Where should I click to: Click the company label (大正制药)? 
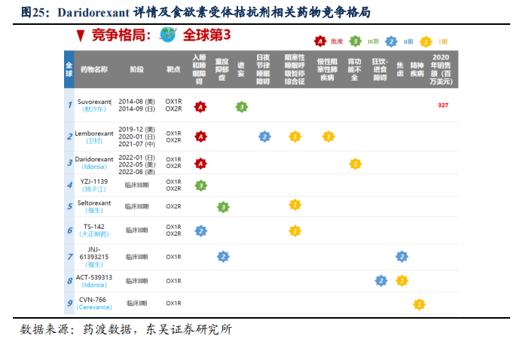click(x=94, y=234)
